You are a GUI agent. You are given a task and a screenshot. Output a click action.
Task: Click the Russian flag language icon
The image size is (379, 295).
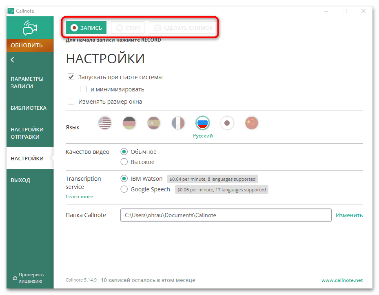(x=203, y=123)
